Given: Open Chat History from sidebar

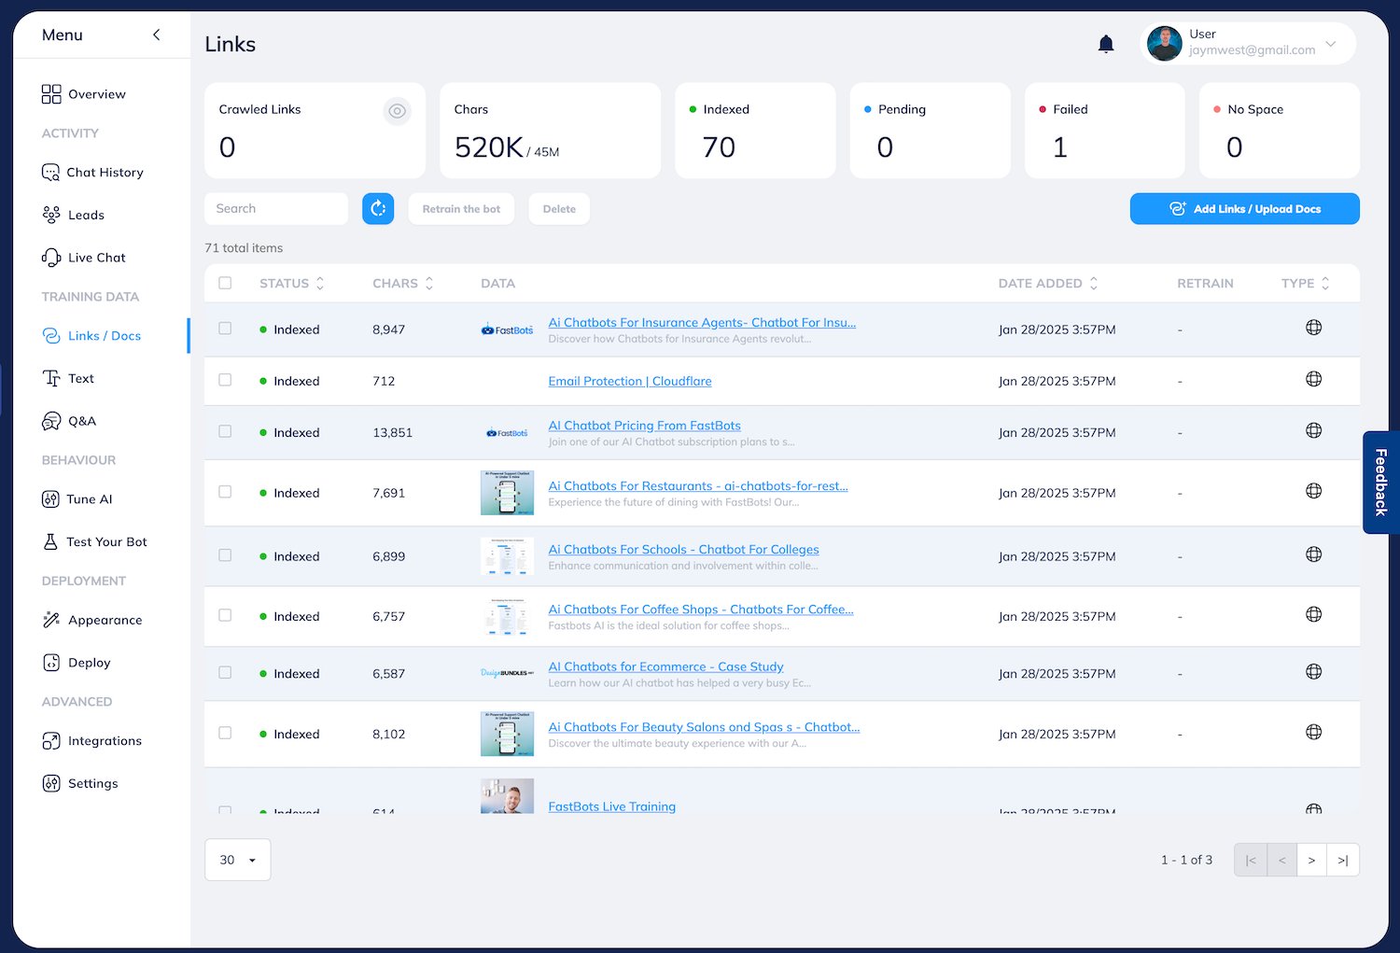Looking at the screenshot, I should click(104, 173).
